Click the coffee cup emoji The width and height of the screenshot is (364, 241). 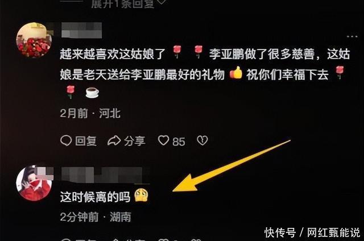[x=92, y=93]
